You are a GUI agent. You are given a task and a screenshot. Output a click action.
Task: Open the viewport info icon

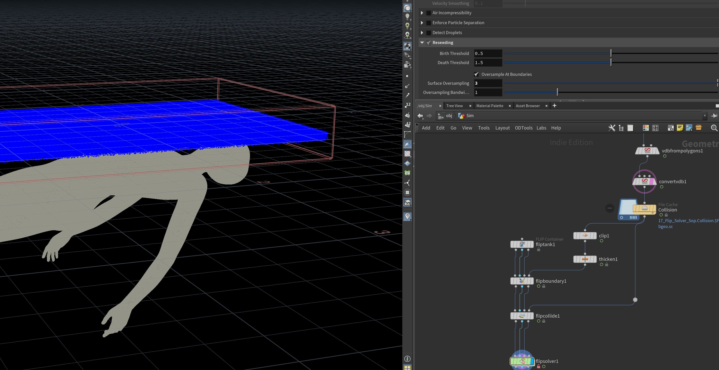pos(407,359)
